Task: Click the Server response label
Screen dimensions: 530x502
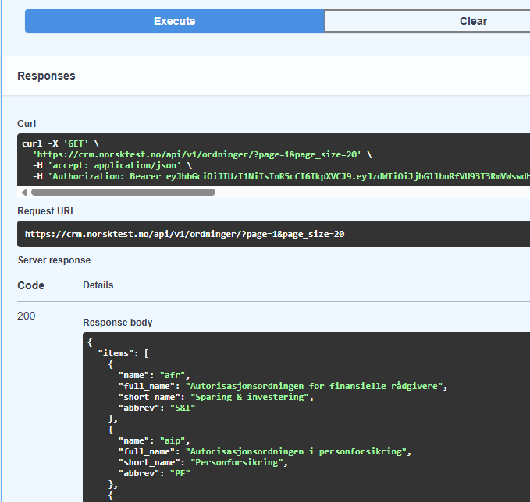Action: point(54,260)
